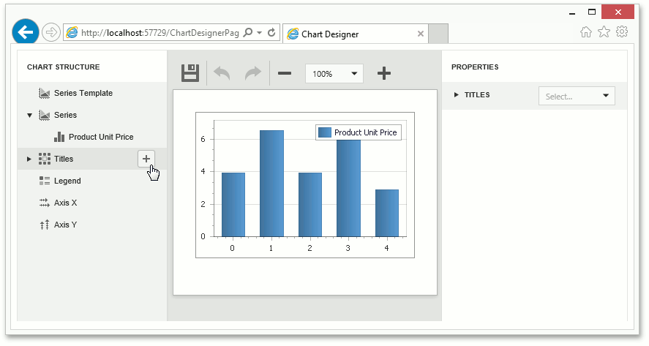Screen dimensions: 649x346
Task: Add a new title with the plus button
Action: point(146,159)
